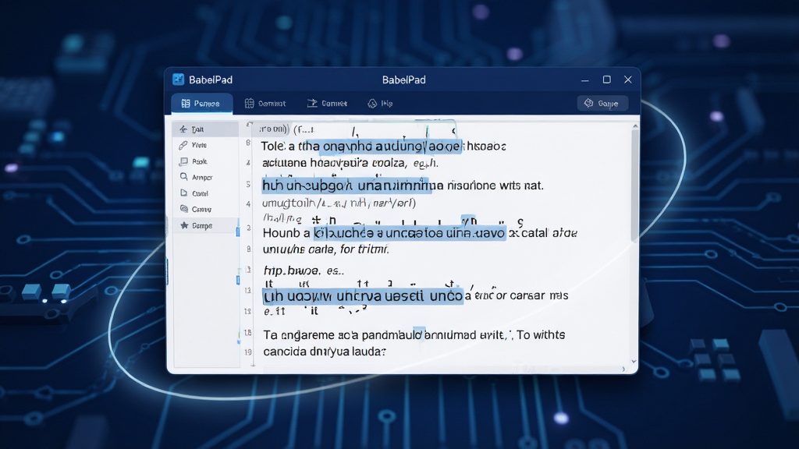Screen dimensions: 799x449
Task: Click the highlighted text starting 'huh un-cubgoh'
Action: [346, 186]
